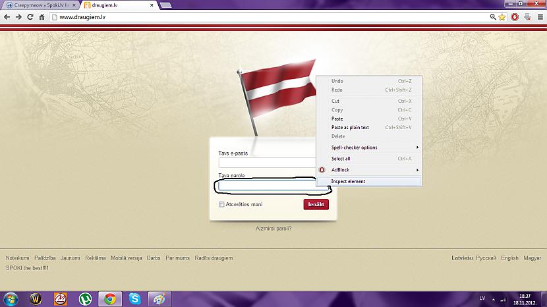Image resolution: width=547 pixels, height=307 pixels.
Task: Click the browser forward arrow
Action: [18, 16]
